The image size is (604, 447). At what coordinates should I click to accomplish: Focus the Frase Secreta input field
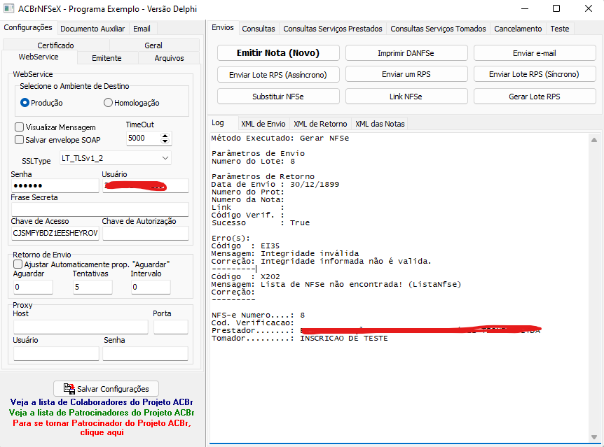[x=100, y=210]
